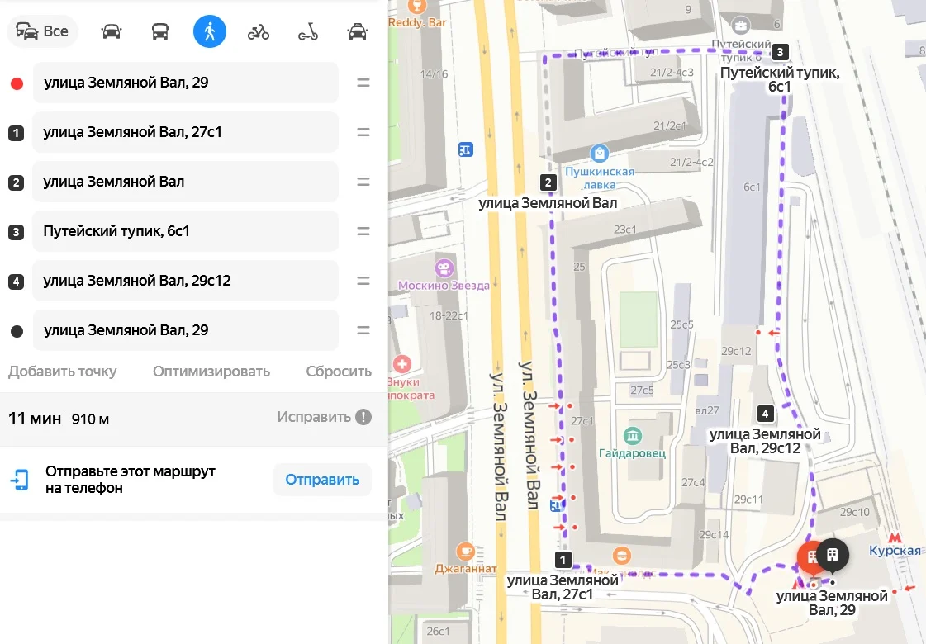926x644 pixels.
Task: Edit waypoint 4 field 'улица Земляной Вал, 29с12'
Action: 185,281
